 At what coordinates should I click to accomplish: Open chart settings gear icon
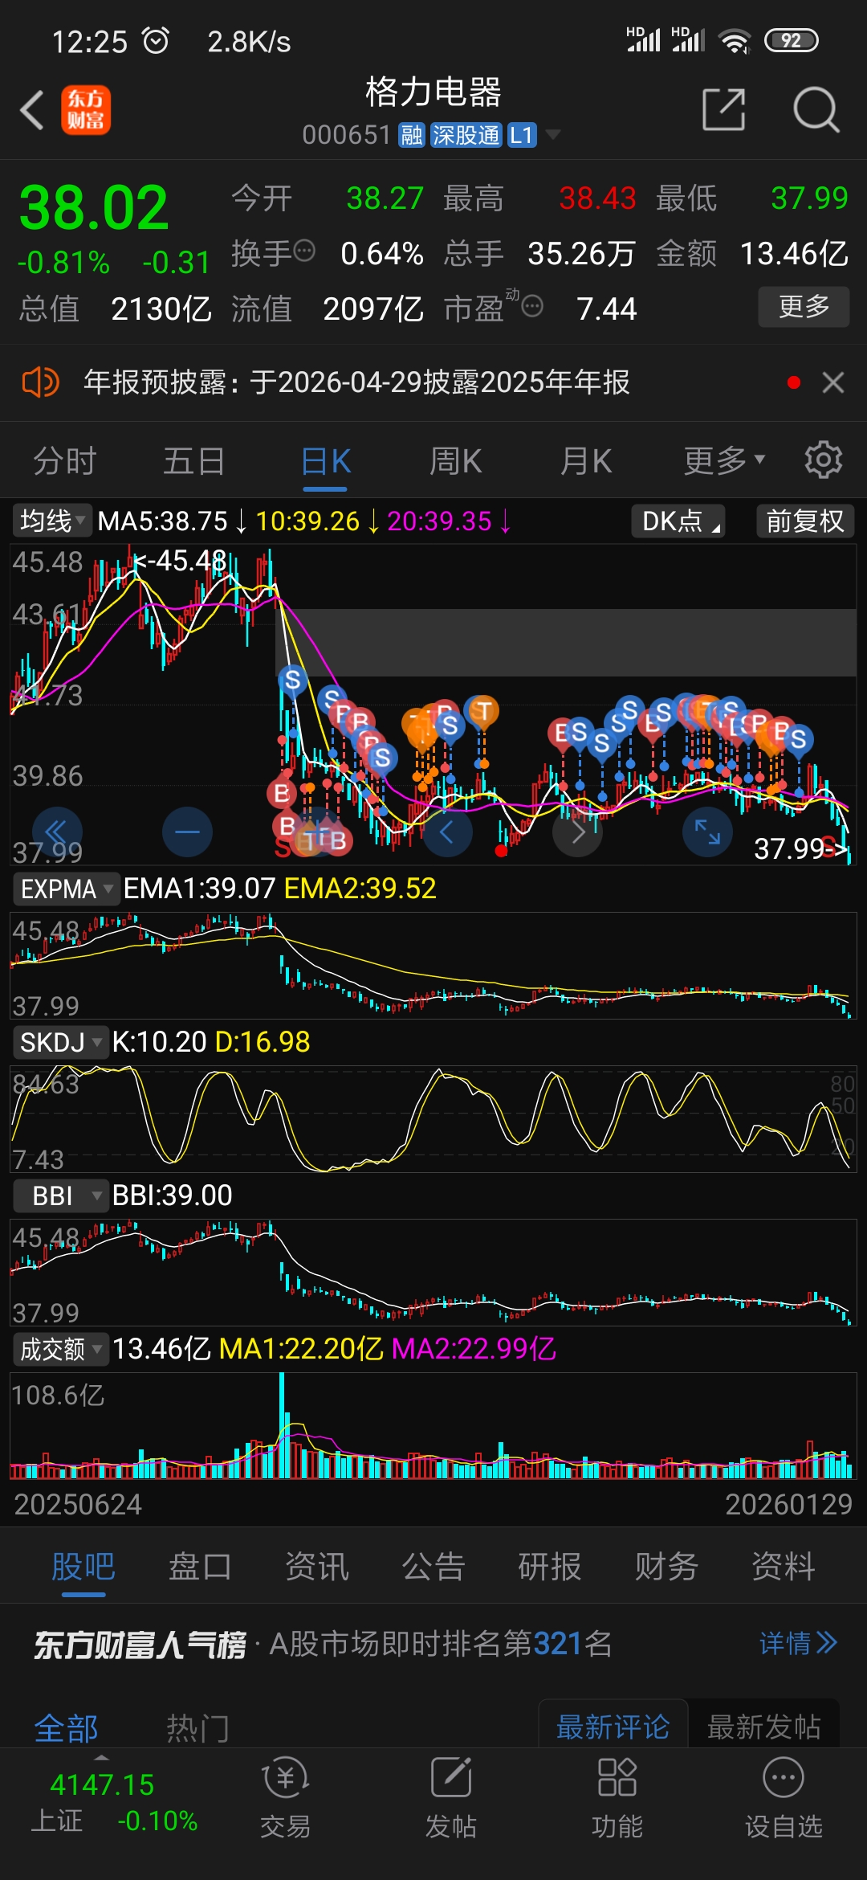(824, 460)
